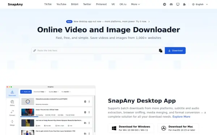The height and width of the screenshot is (135, 217).
Task: Click the blue Download button
Action: coord(175,50)
